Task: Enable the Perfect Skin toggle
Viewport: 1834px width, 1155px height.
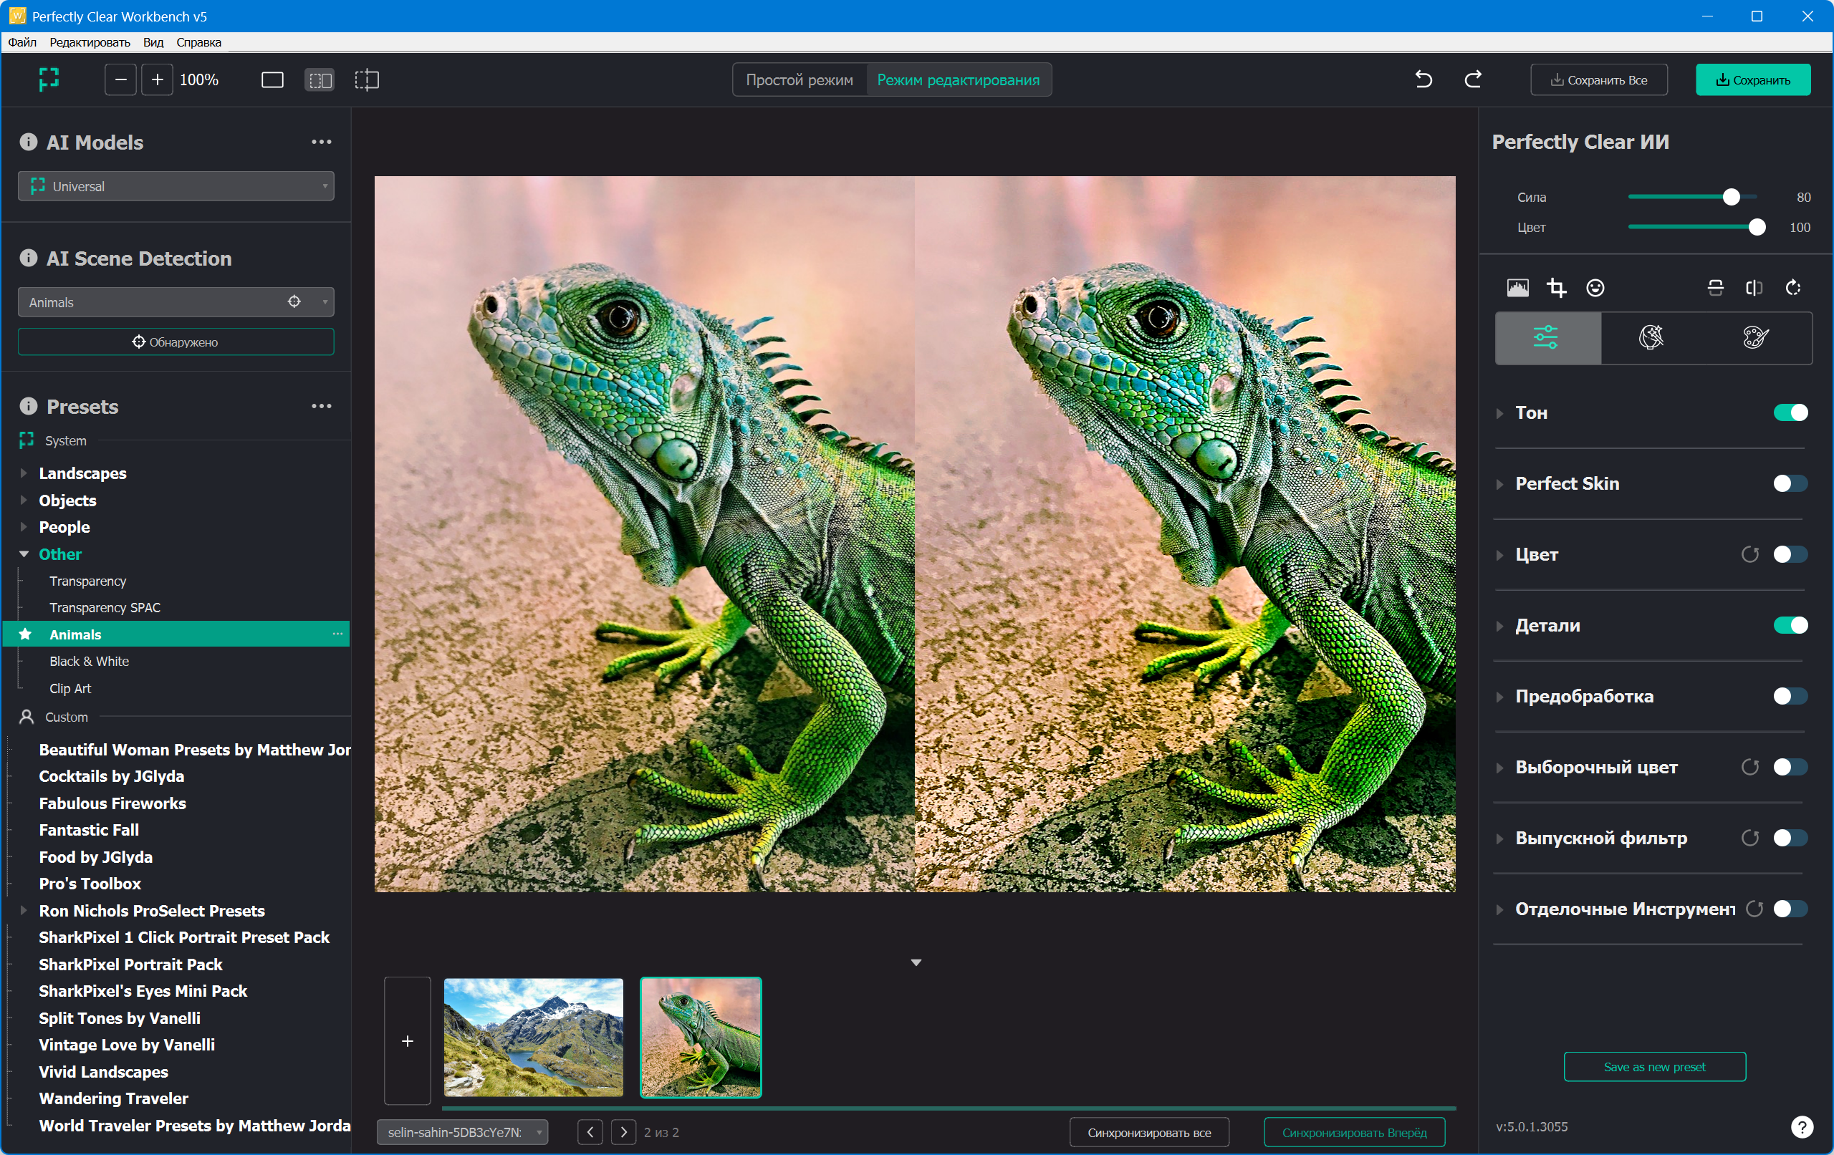Action: [x=1790, y=483]
